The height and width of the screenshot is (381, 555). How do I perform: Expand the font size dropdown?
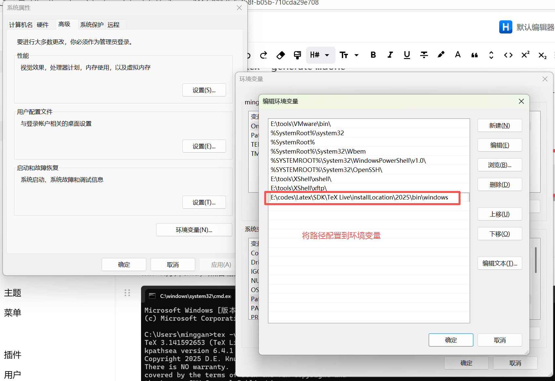pos(349,55)
